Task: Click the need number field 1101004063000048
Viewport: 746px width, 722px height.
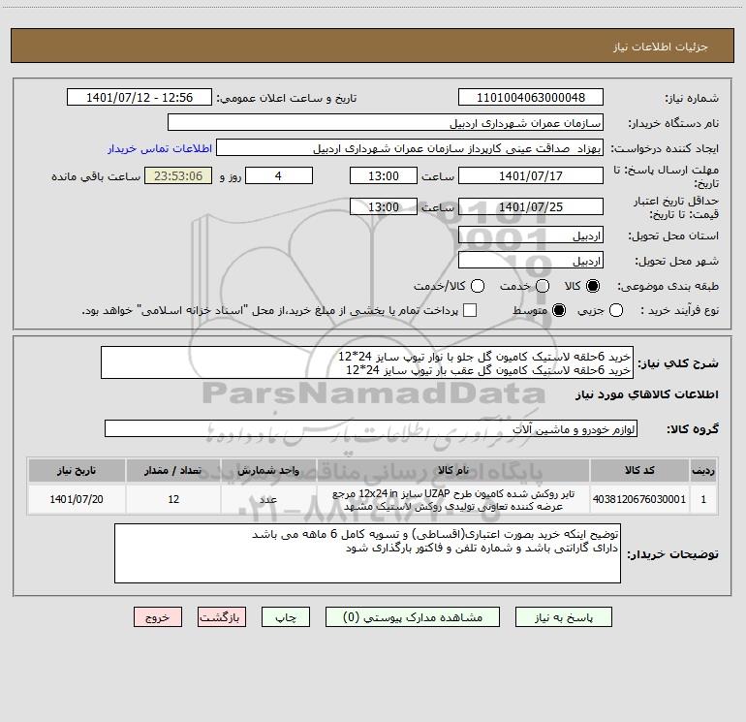Action: [531, 97]
